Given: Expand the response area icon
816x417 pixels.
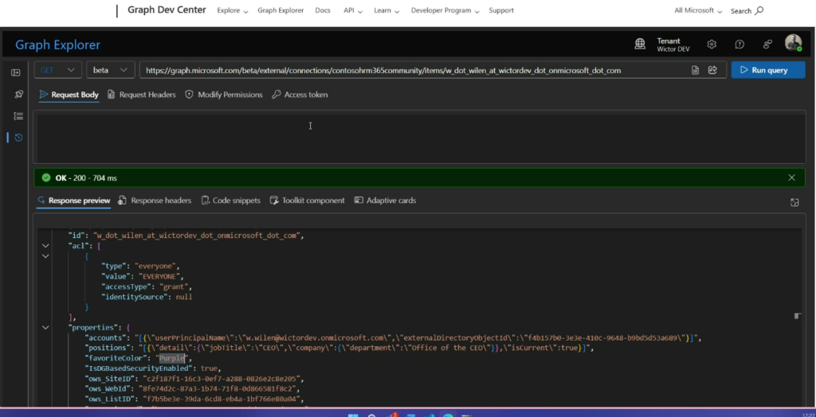Looking at the screenshot, I should 794,202.
